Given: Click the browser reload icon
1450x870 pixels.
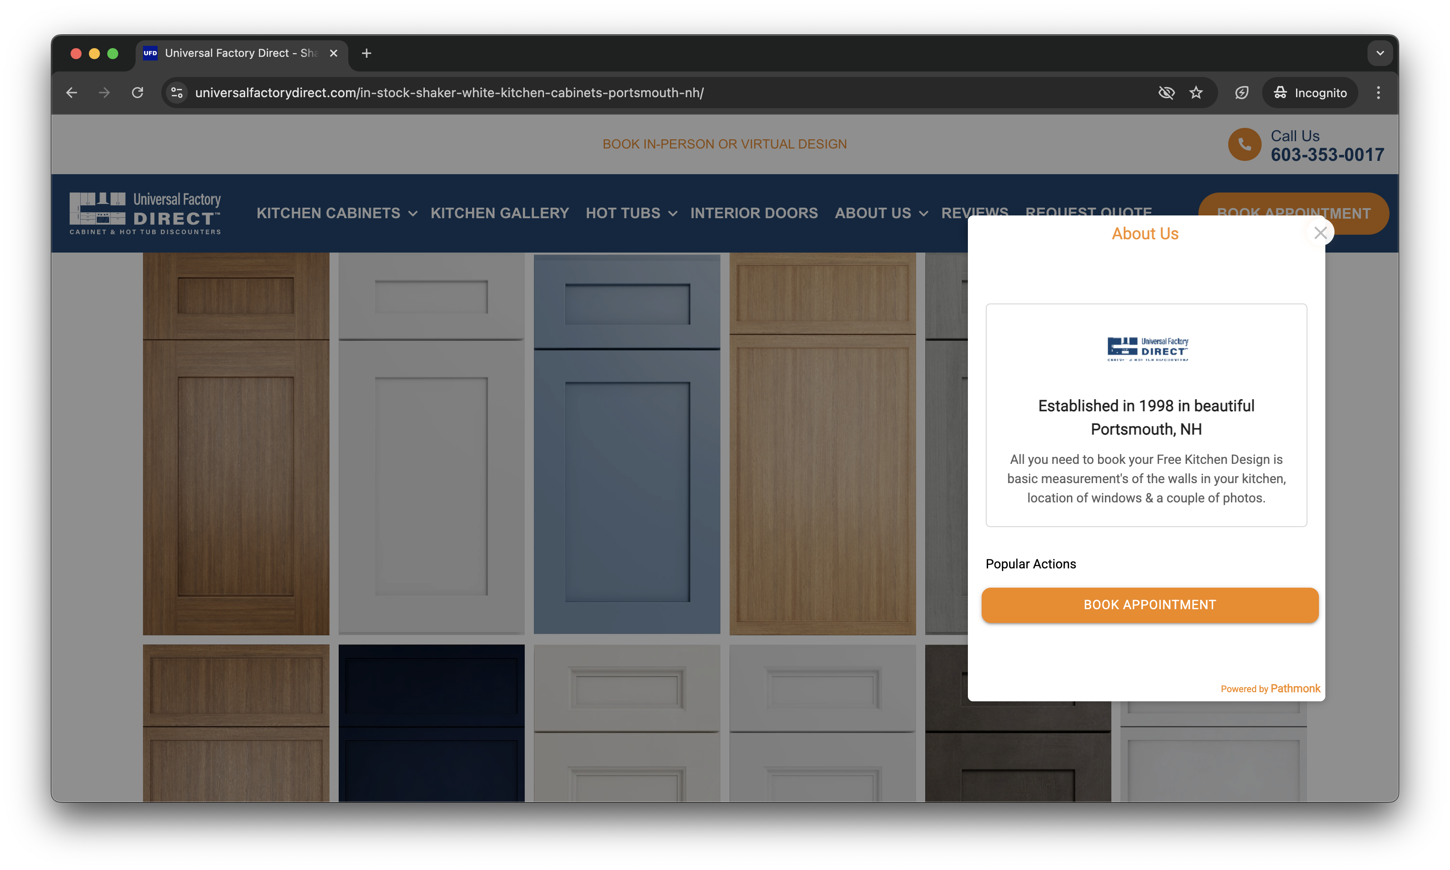Looking at the screenshot, I should tap(137, 93).
